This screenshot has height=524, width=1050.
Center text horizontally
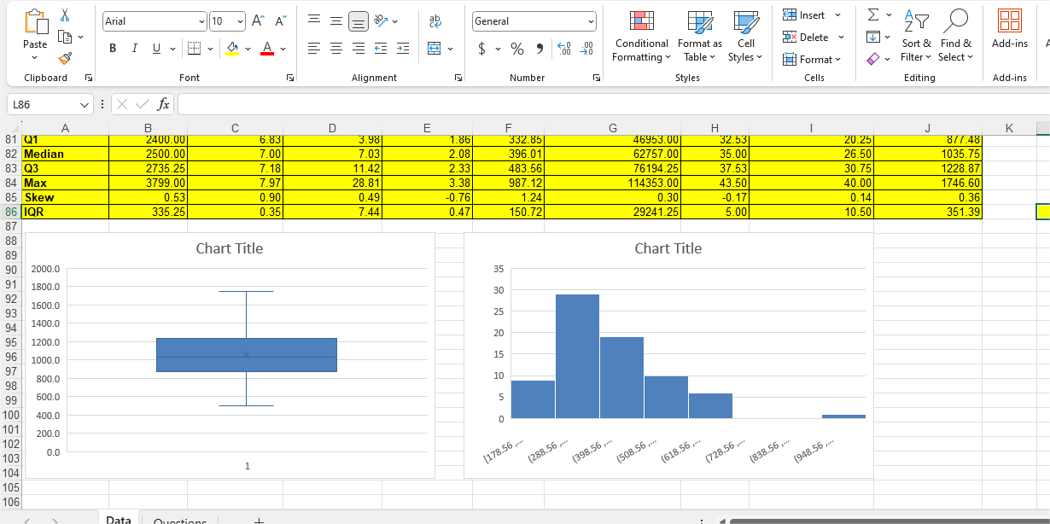pyautogui.click(x=336, y=49)
